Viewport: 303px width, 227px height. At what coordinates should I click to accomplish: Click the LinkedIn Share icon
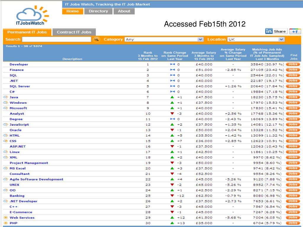(x=276, y=31)
